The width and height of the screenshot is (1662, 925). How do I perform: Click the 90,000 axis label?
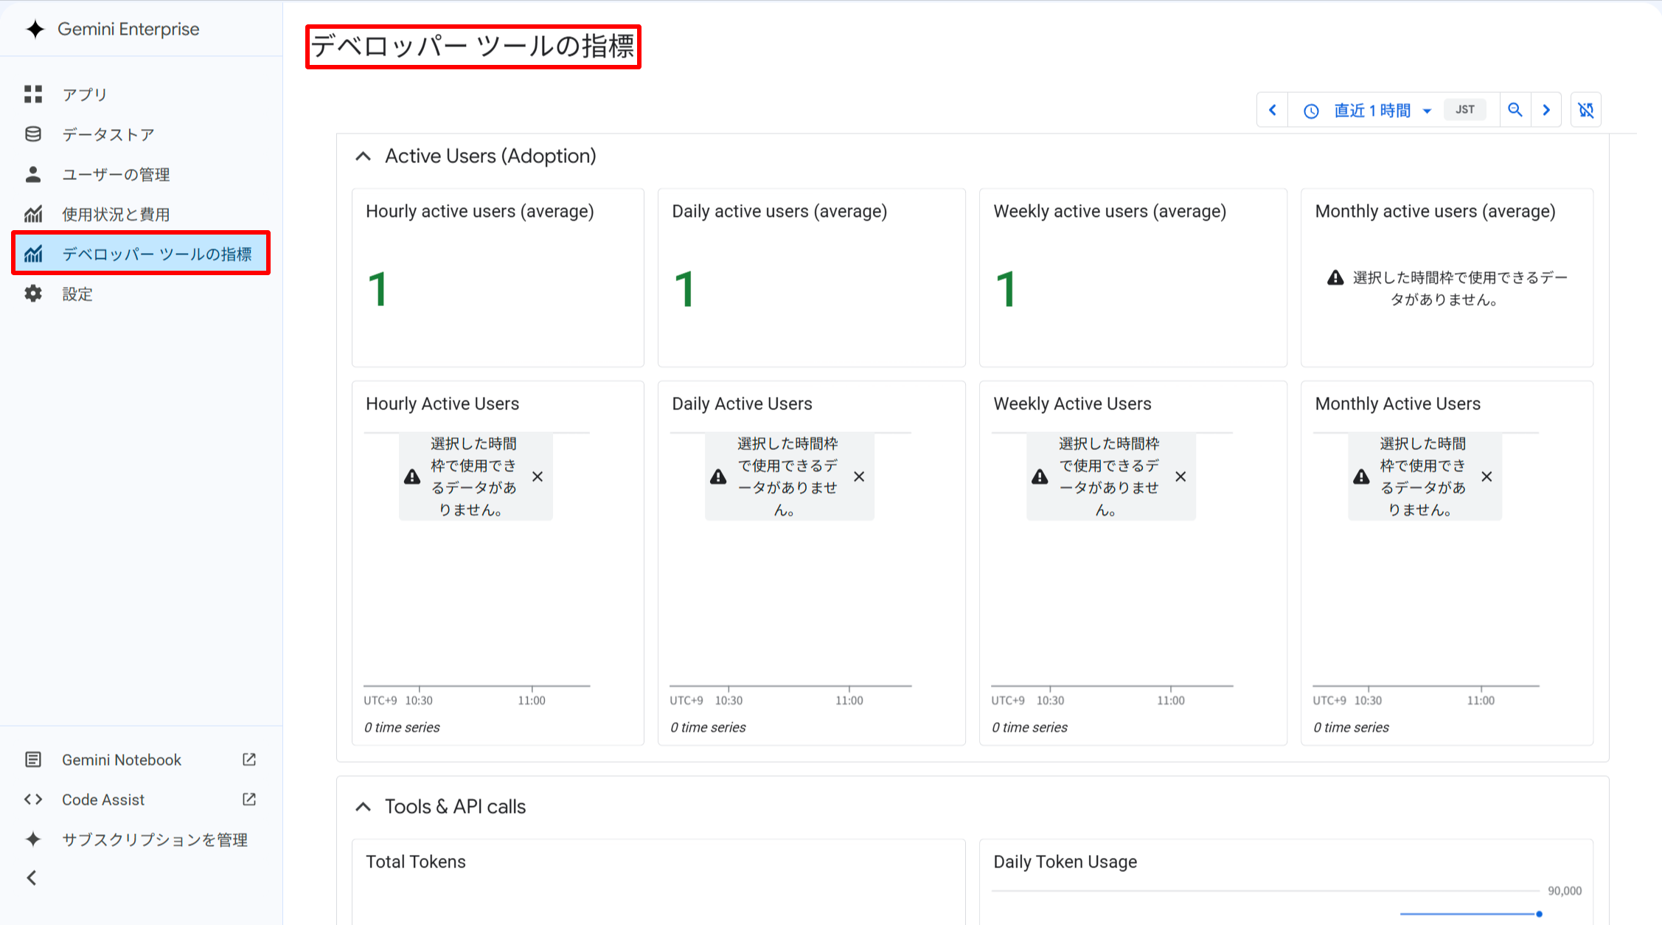pos(1565,891)
